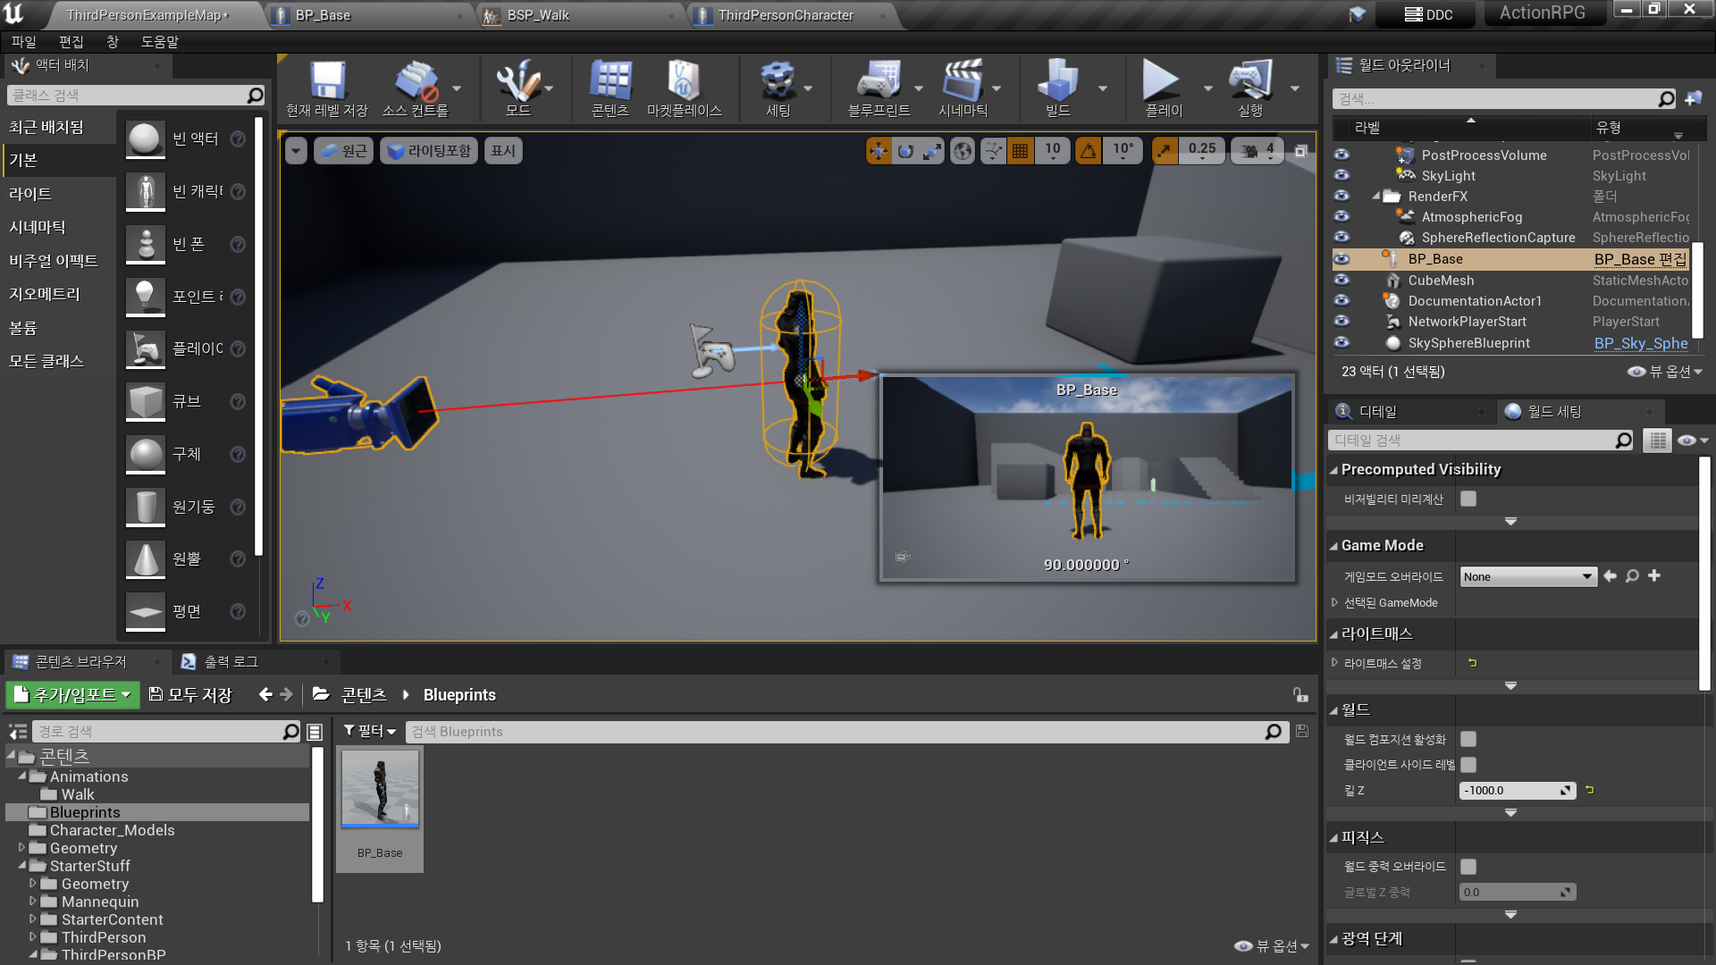Open the Marketplace toolbar icon
The width and height of the screenshot is (1716, 965).
coord(684,82)
